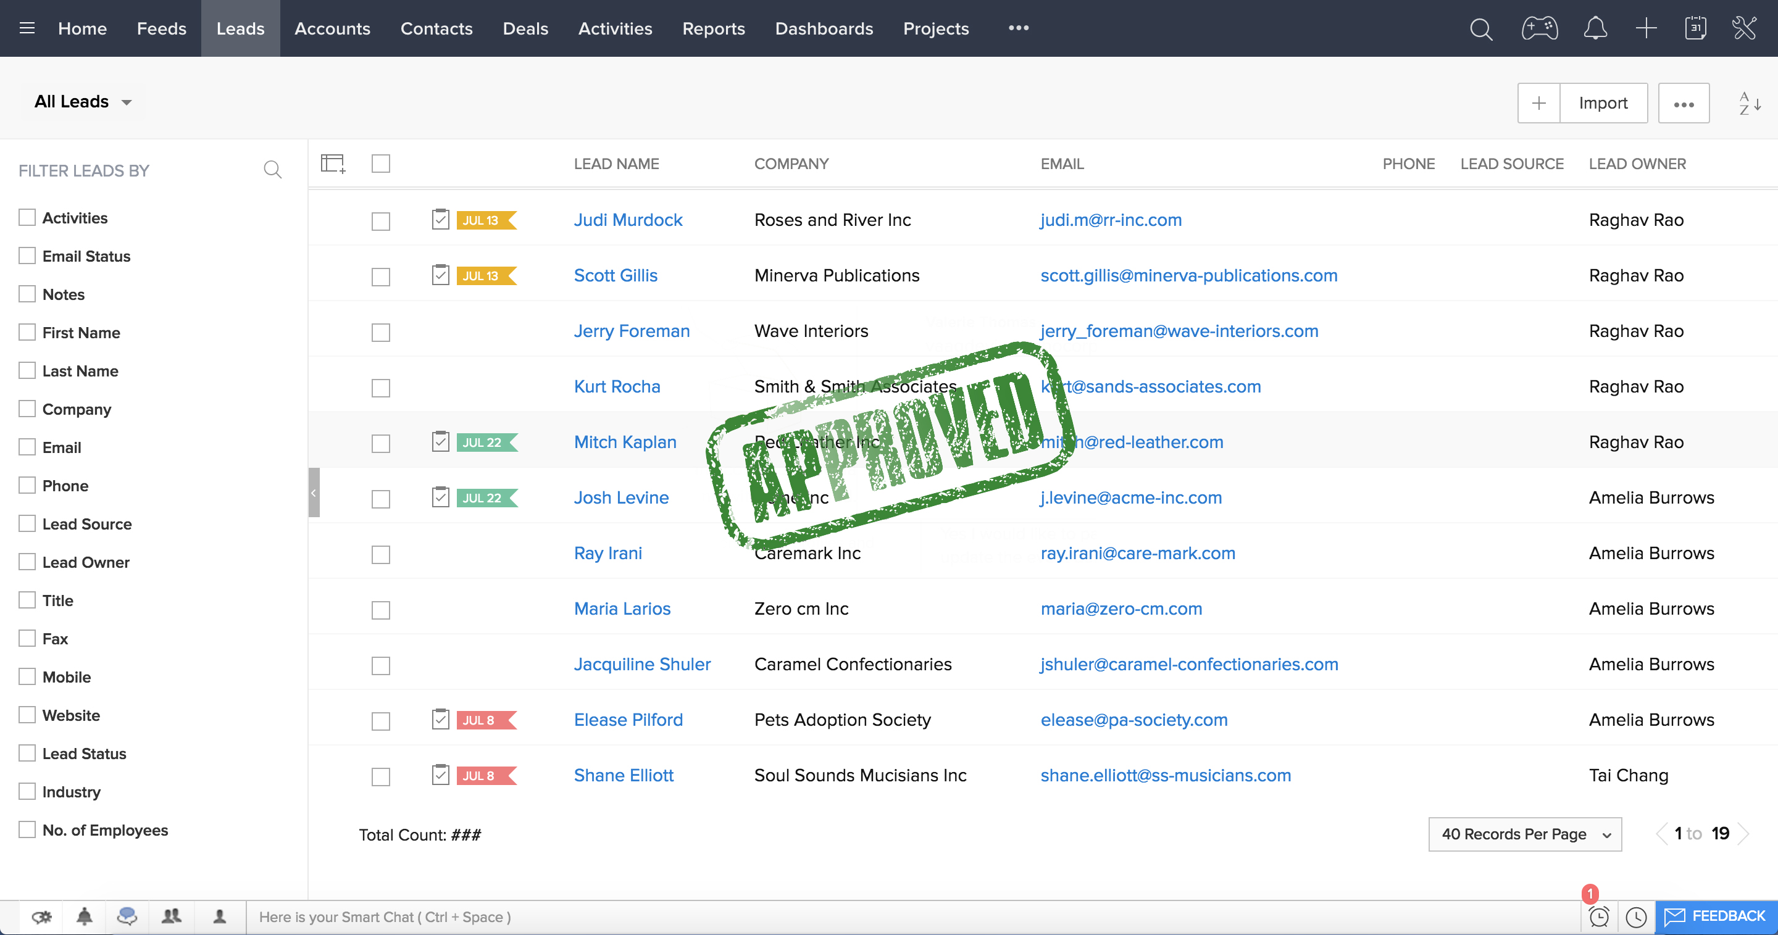Click the Import button
This screenshot has width=1778, height=935.
tap(1603, 104)
